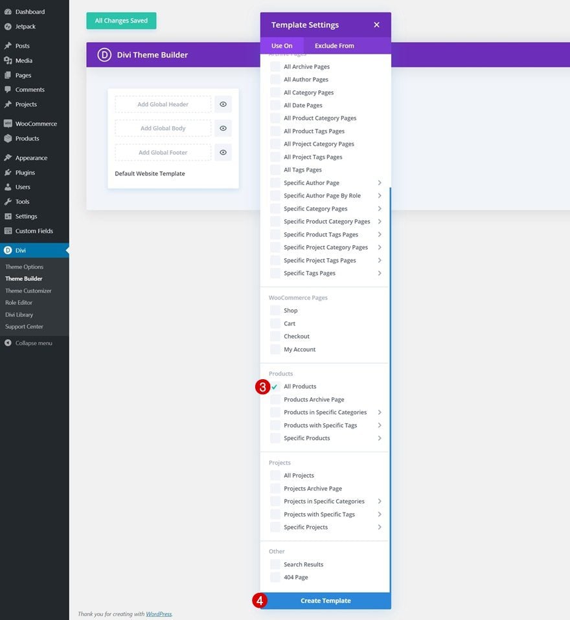Click the Pages icon in sidebar
The width and height of the screenshot is (570, 620).
coord(8,75)
